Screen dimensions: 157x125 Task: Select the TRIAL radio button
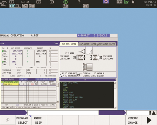(x=84, y=73)
